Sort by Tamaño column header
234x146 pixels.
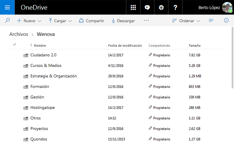pos(195,46)
